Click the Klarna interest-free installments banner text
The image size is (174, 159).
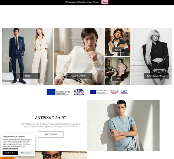point(82,2)
